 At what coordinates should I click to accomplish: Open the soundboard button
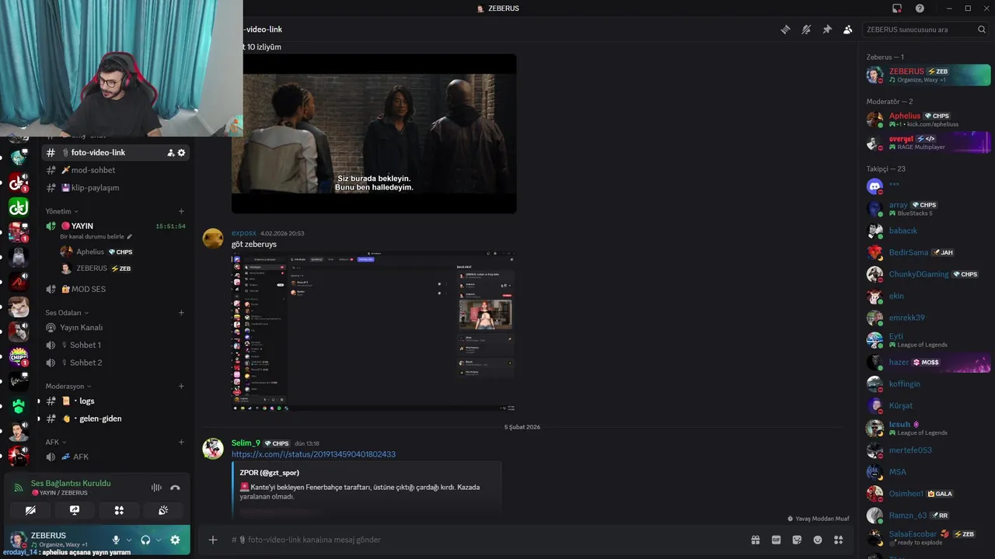point(163,510)
